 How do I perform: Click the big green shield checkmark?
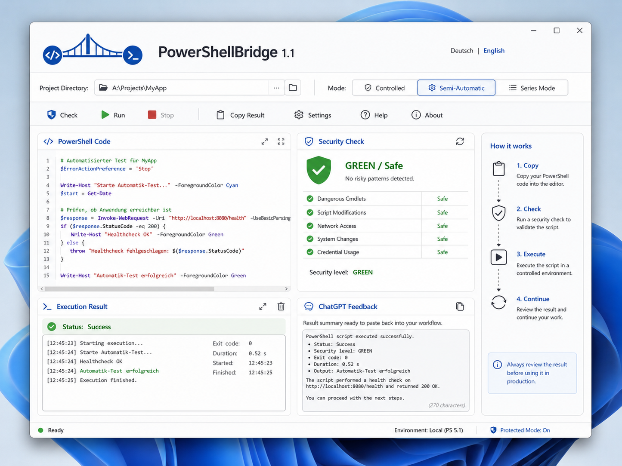pyautogui.click(x=319, y=170)
